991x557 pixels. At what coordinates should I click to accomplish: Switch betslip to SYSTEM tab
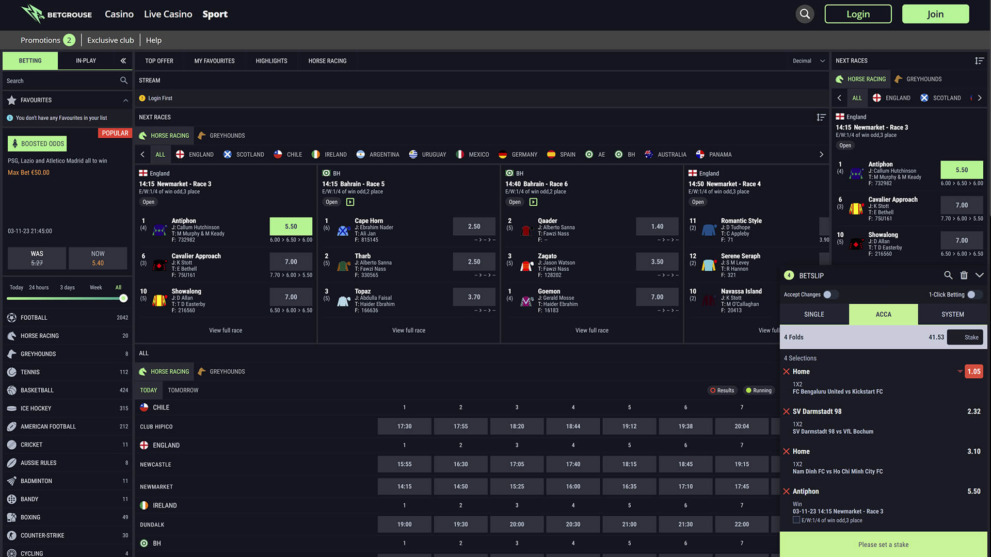952,314
